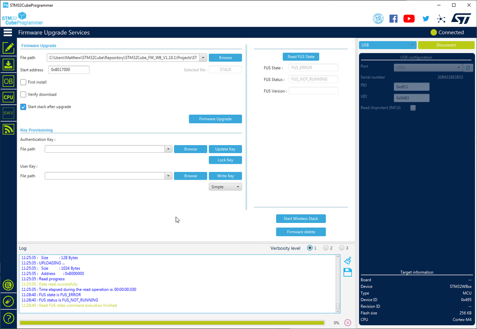Enable the First install checkbox
The height and width of the screenshot is (329, 477).
pyautogui.click(x=23, y=82)
